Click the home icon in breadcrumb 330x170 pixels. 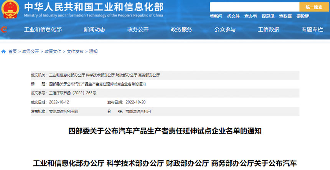pyautogui.click(x=3, y=51)
